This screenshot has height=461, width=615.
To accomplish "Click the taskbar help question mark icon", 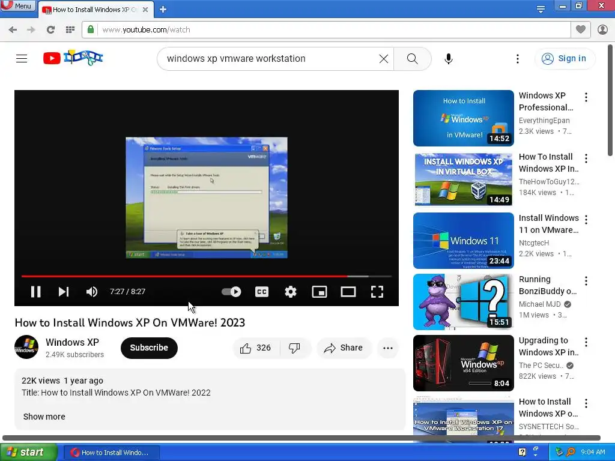I will click(x=522, y=452).
